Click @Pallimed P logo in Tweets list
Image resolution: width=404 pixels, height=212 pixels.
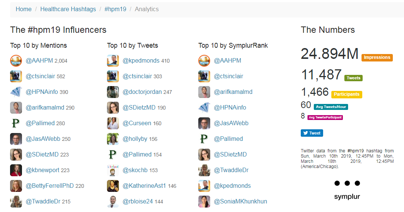113,155
